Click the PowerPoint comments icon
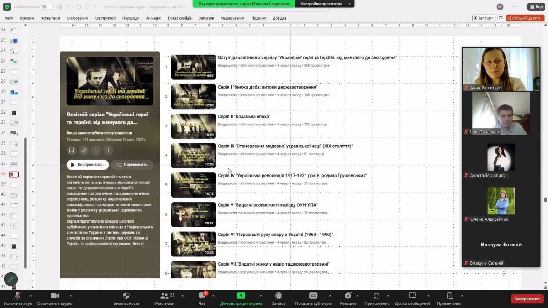548x308 pixels. point(501,18)
